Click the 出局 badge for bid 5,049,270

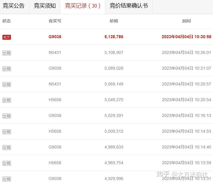click(x=7, y=100)
